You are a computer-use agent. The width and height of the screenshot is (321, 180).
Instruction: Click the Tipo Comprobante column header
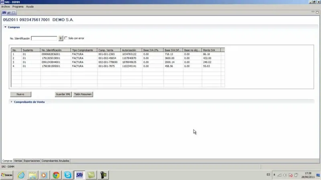pyautogui.click(x=84, y=50)
